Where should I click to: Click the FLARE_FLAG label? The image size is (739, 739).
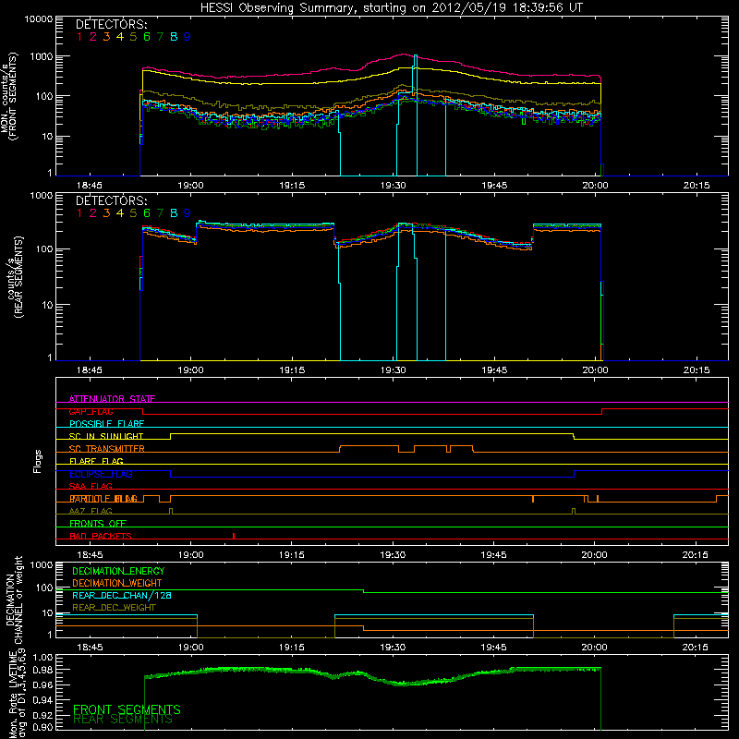tap(96, 461)
